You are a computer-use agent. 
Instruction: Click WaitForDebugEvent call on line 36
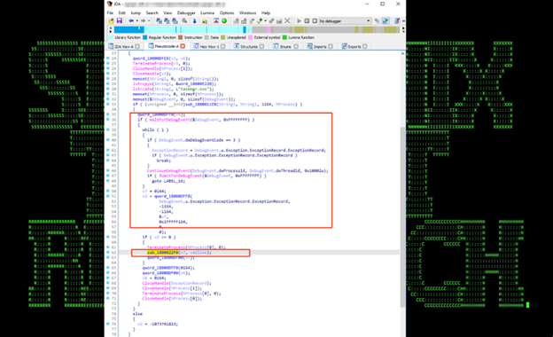point(169,120)
